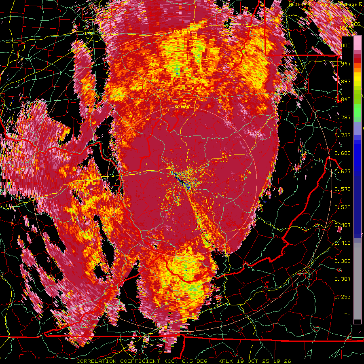
Task: Click the "0.680" legend value
Action: point(343,153)
